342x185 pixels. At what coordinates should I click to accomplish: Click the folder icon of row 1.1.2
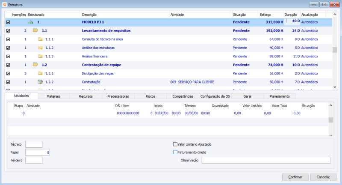[40, 48]
